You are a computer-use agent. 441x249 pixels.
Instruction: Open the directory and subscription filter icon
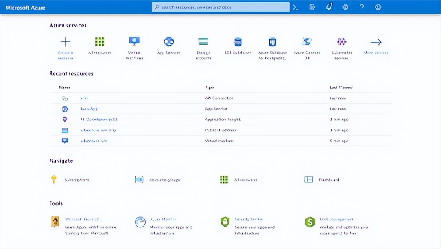click(x=312, y=7)
